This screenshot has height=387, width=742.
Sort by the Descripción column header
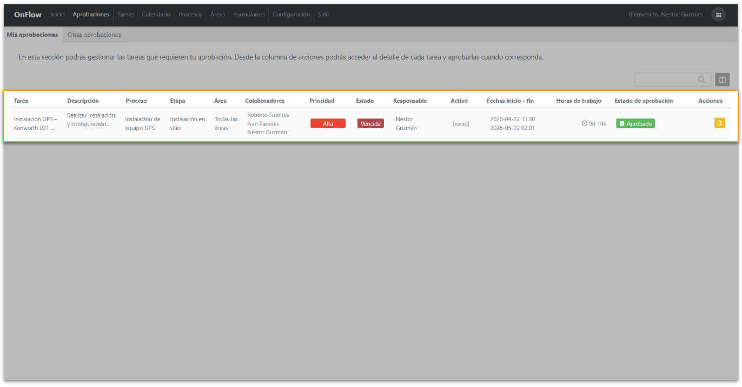click(83, 101)
